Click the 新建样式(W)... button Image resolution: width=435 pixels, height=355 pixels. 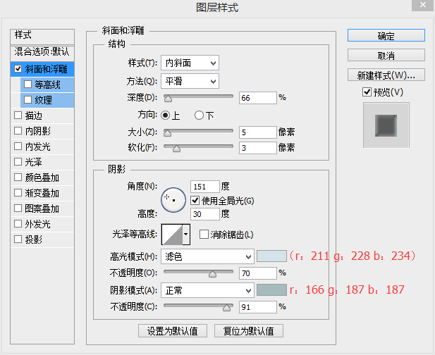point(386,75)
